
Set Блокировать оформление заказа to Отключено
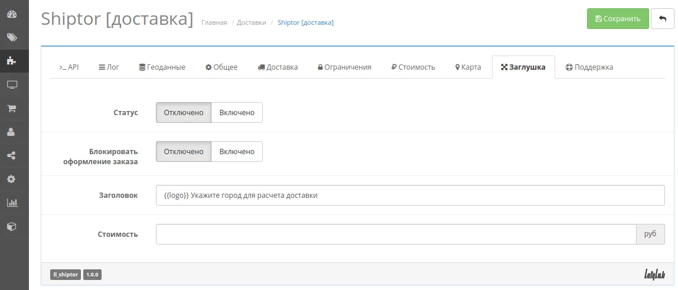click(183, 151)
